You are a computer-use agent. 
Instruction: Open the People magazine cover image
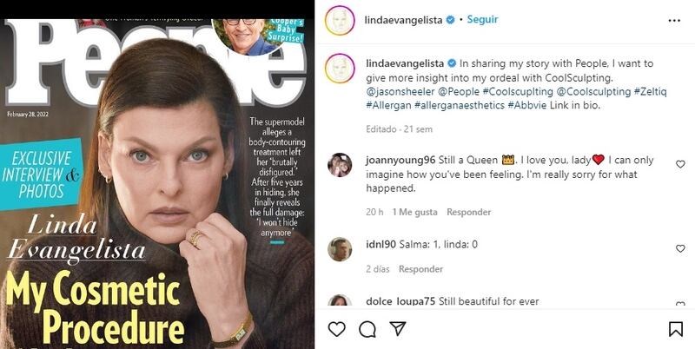click(x=157, y=184)
